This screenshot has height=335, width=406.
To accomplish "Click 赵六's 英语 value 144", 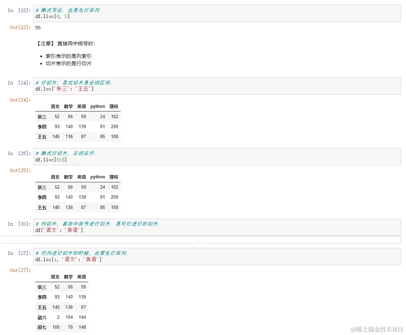I will (82, 317).
